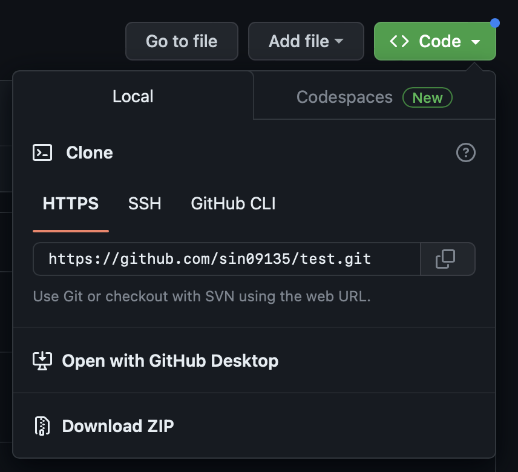Select the HTTPS clone option
This screenshot has width=518, height=472.
(71, 203)
